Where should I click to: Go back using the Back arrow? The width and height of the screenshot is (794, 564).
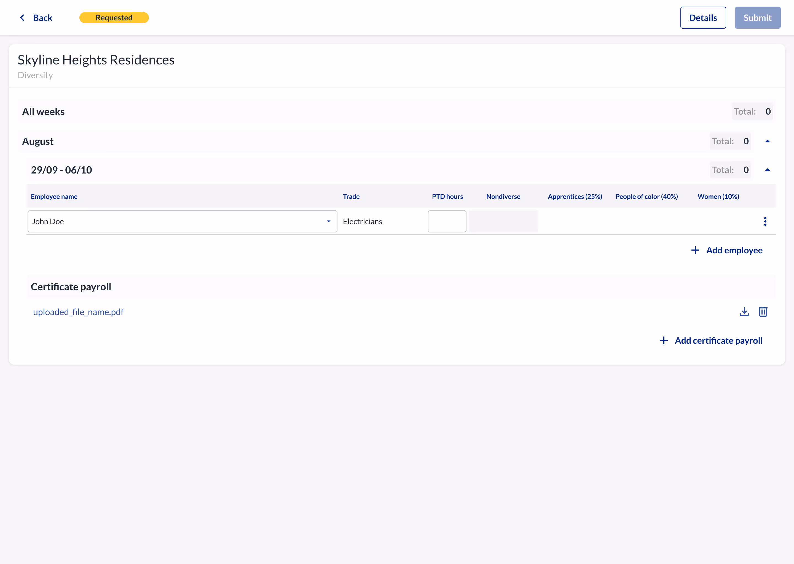tap(36, 18)
